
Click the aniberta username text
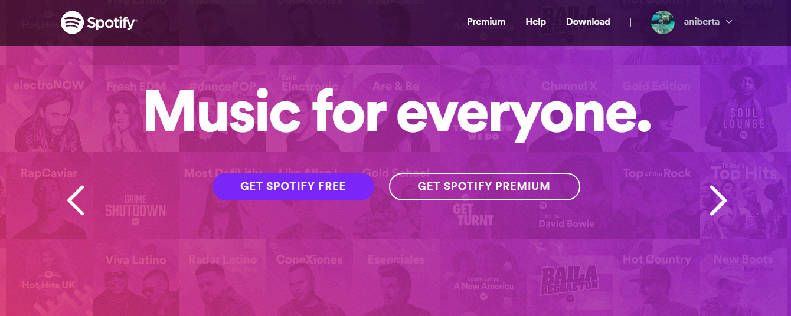[x=700, y=22]
